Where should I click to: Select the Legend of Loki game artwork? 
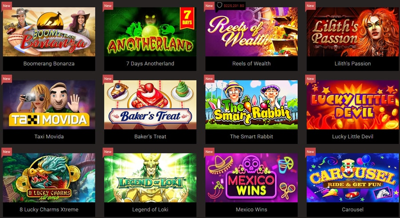[x=150, y=178]
